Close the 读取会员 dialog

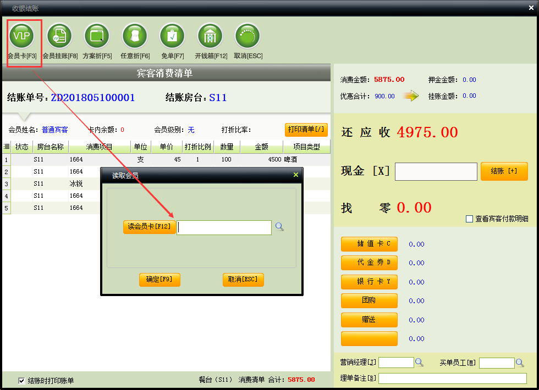pos(296,175)
